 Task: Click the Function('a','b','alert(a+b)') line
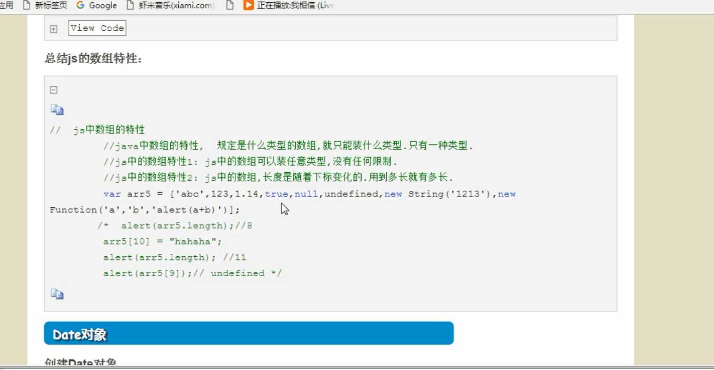coord(145,210)
